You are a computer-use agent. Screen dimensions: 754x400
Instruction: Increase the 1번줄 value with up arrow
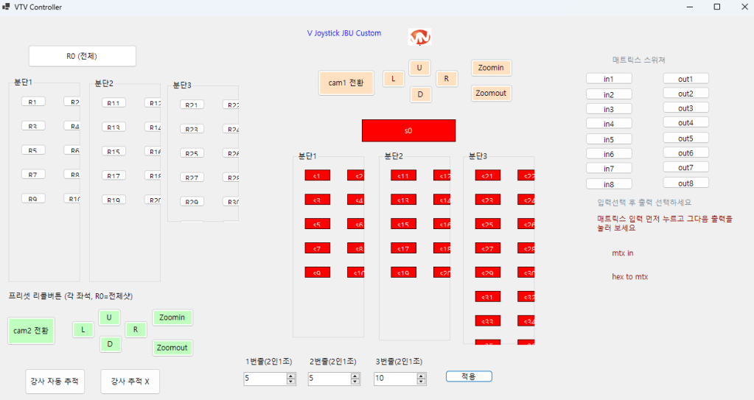click(291, 376)
